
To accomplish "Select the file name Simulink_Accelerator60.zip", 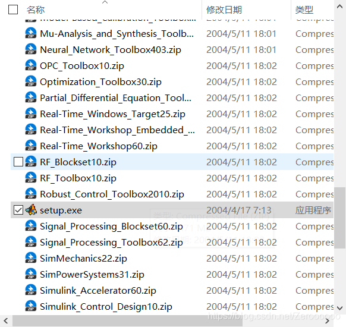I will 98,291.
